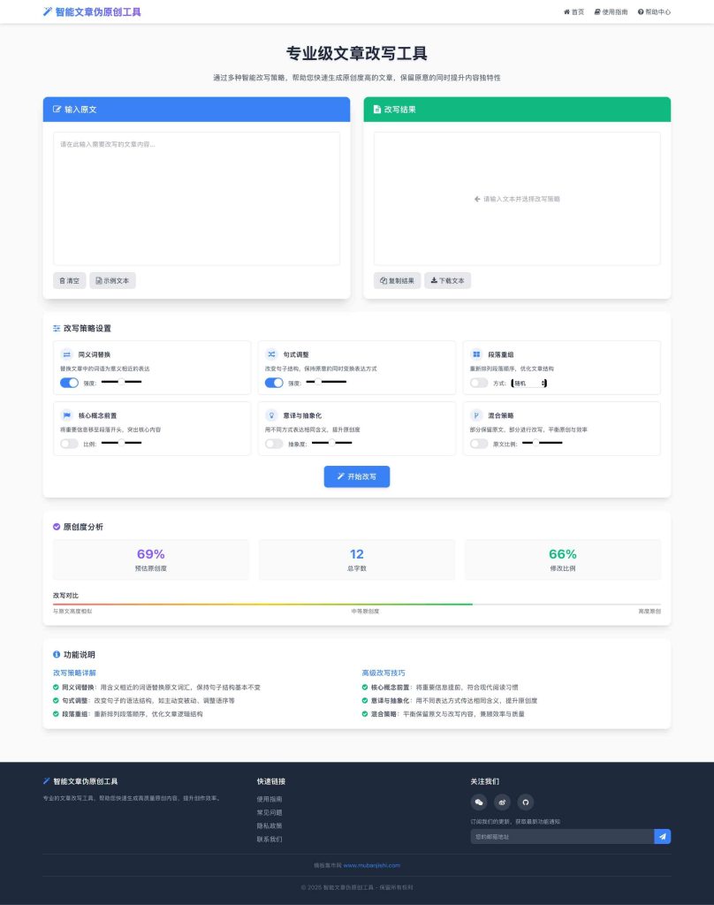The image size is (714, 905).
Task: Open the WeChat social icon in footer
Action: point(478,802)
